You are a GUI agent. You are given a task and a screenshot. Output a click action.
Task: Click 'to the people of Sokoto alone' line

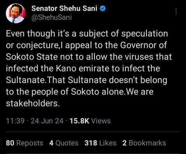click(x=65, y=92)
